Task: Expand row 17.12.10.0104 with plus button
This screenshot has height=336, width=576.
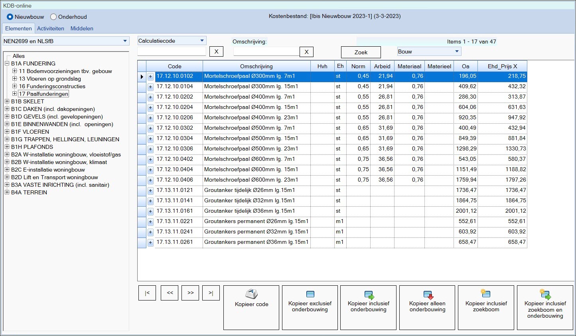Action: (150, 87)
